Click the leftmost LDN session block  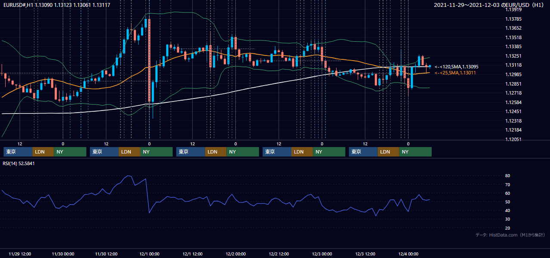click(43, 152)
